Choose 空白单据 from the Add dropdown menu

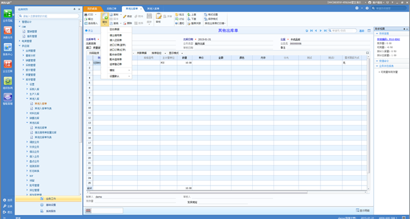point(115,29)
